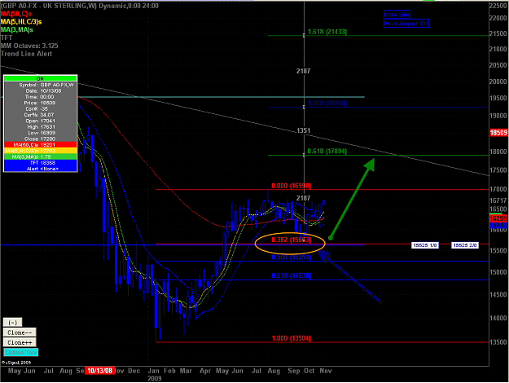This screenshot has width=509, height=383.
Task: Click the Time: 00:00 row
Action: coord(40,97)
